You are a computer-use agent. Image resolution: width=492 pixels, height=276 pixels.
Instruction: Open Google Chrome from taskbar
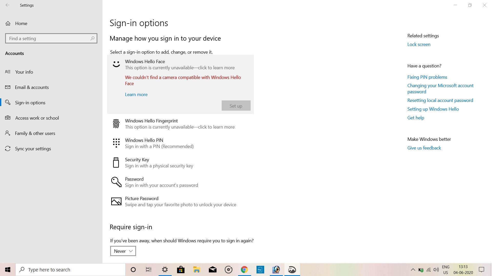tap(244, 270)
